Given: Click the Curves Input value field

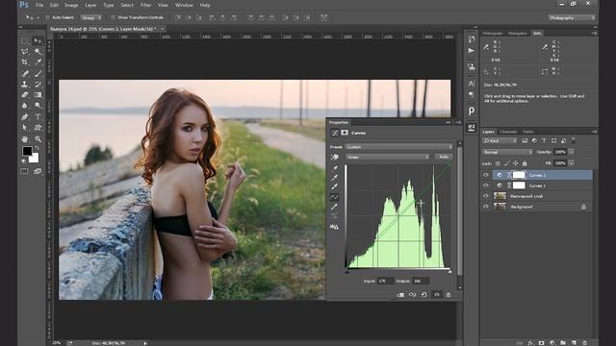Looking at the screenshot, I should coord(385,281).
